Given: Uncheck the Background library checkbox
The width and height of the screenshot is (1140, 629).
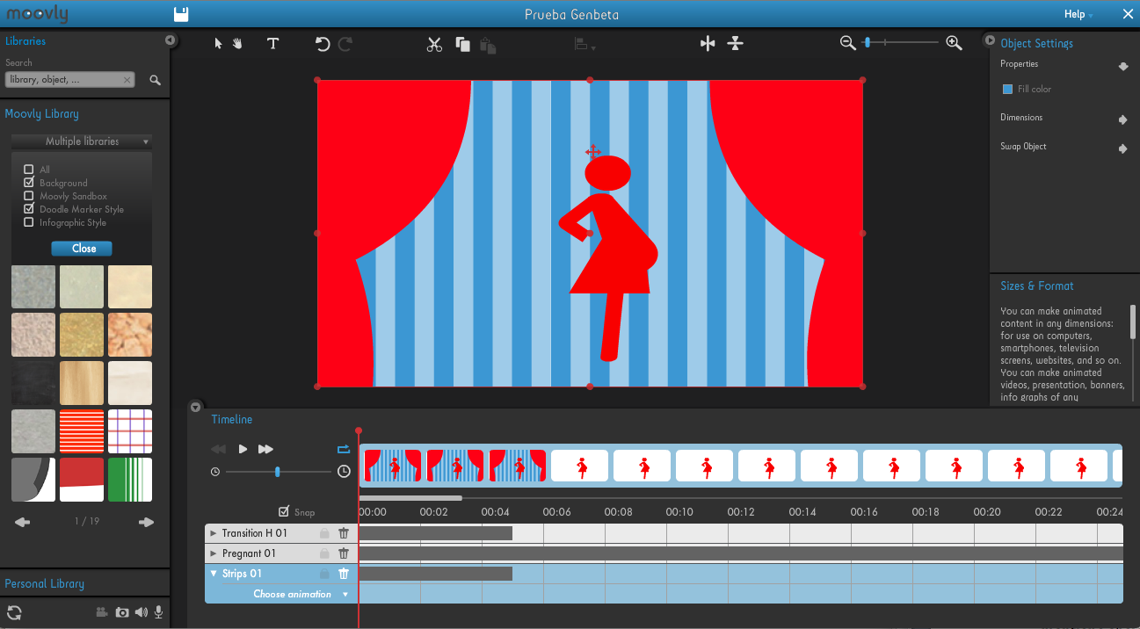Looking at the screenshot, I should click(27, 183).
